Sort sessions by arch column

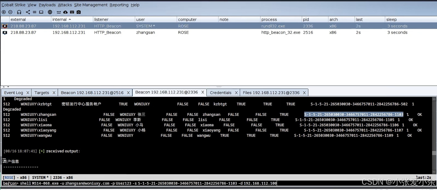pyautogui.click(x=341, y=19)
